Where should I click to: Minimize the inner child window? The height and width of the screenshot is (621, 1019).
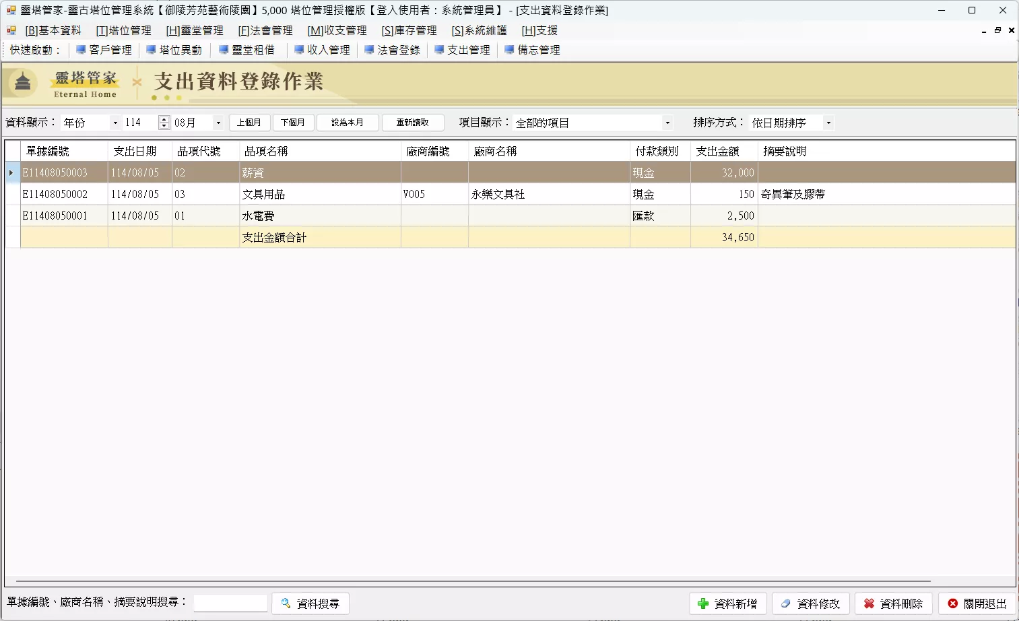click(x=984, y=30)
